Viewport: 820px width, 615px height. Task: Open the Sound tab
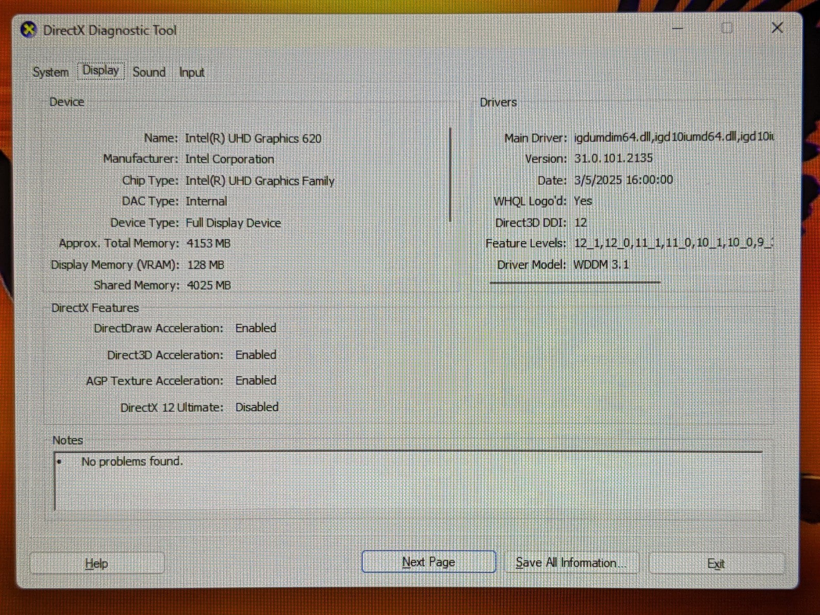149,72
